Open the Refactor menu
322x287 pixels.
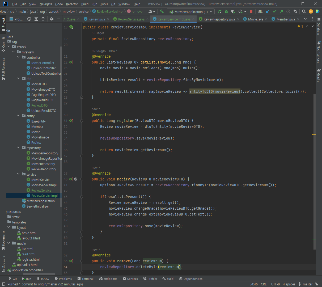tap(72, 4)
